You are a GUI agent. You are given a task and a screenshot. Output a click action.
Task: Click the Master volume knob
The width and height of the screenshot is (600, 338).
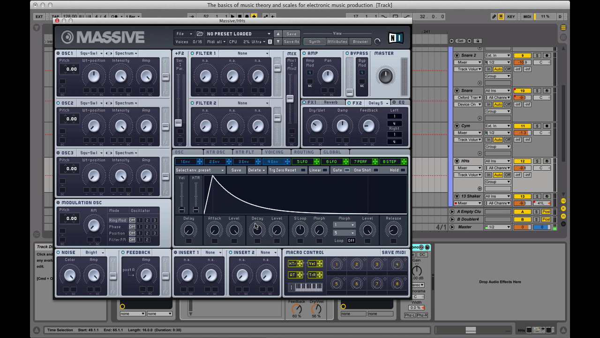coord(385,75)
